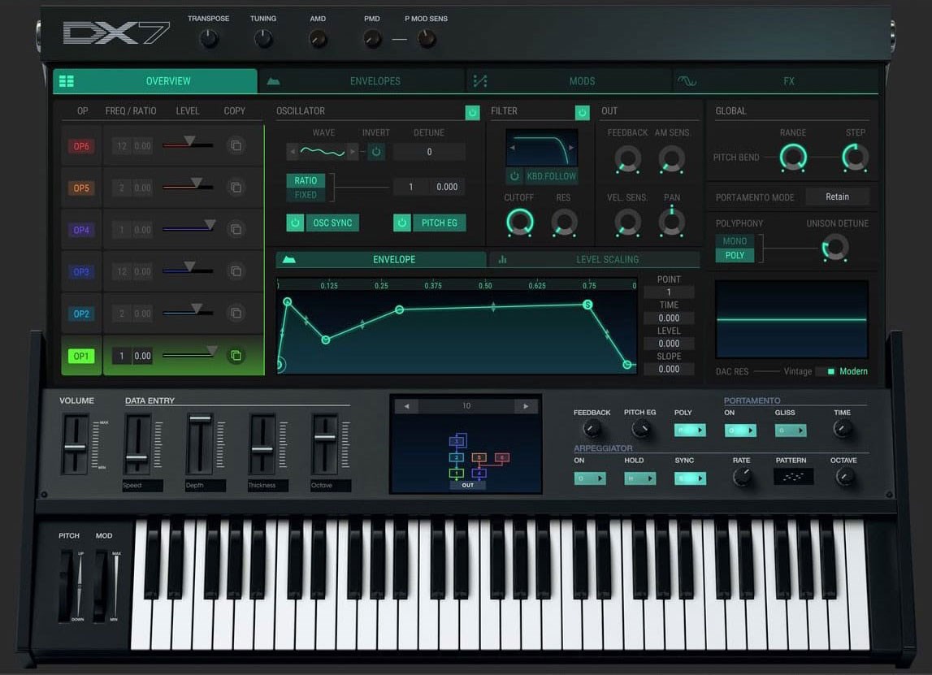Image resolution: width=932 pixels, height=675 pixels.
Task: Switch to the ENVELOPES tab
Action: 375,80
